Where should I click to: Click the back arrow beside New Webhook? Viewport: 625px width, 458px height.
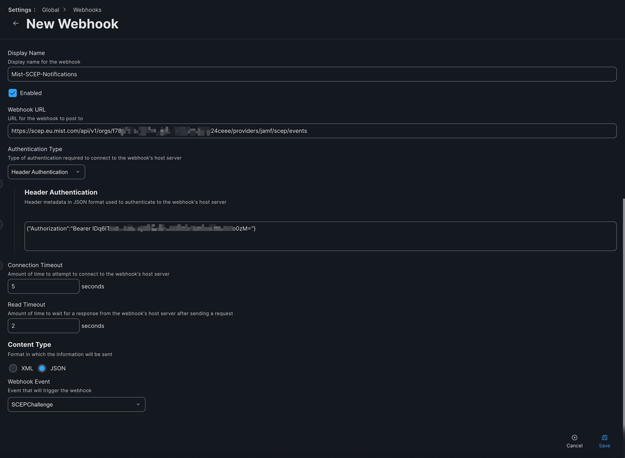(16, 24)
